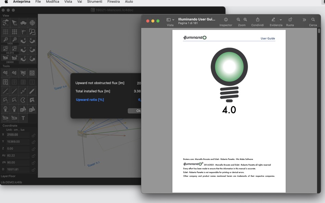Click the crosshair target icon
325x203 pixels.
[x=32, y=23]
